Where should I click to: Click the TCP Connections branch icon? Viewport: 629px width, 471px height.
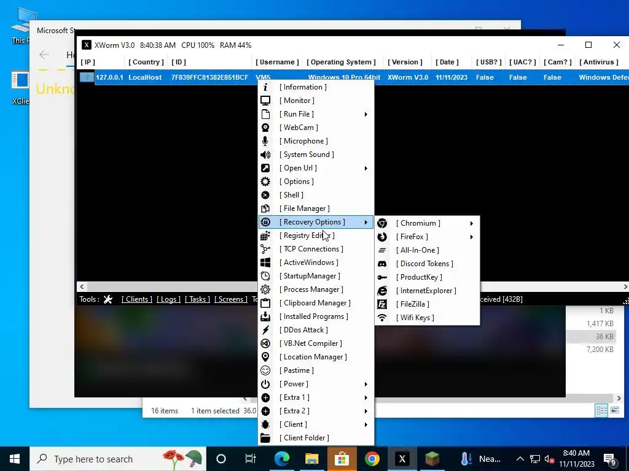[x=265, y=249]
